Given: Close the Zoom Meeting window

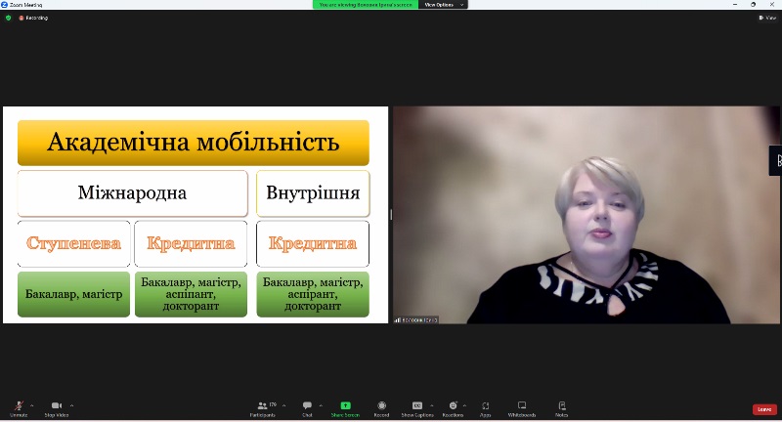Looking at the screenshot, I should [x=772, y=5].
